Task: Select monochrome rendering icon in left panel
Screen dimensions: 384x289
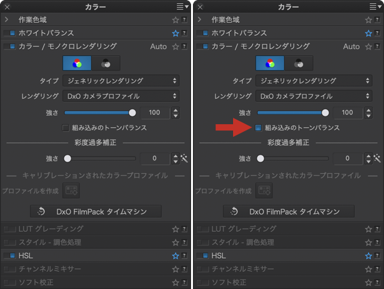Action: coord(106,63)
